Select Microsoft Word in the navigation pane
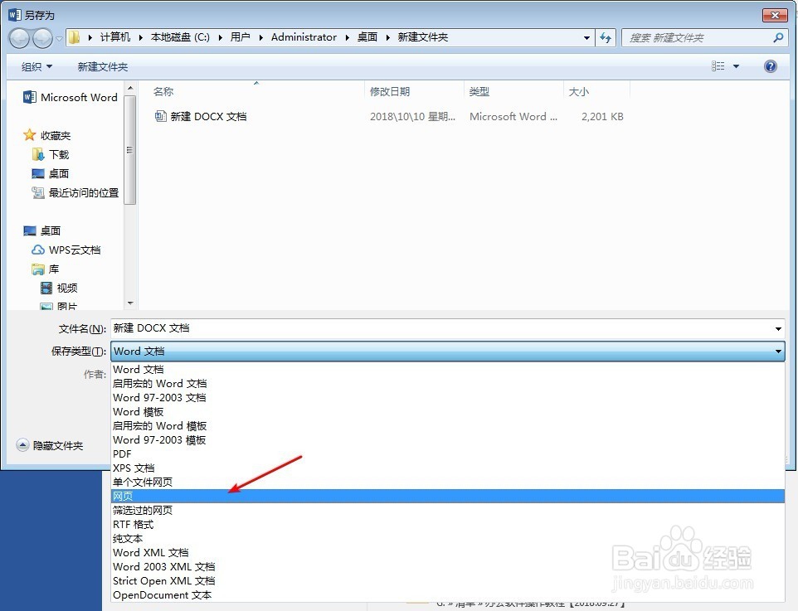798x611 pixels. coord(71,97)
